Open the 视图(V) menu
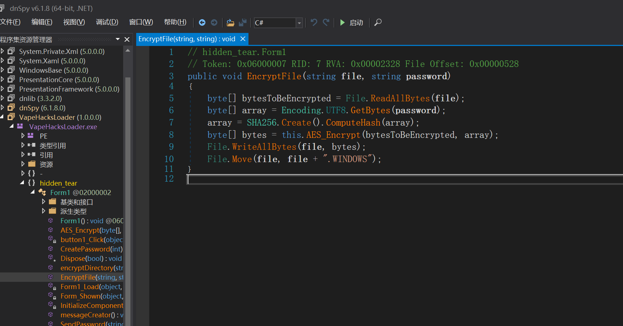The image size is (623, 326). (74, 22)
